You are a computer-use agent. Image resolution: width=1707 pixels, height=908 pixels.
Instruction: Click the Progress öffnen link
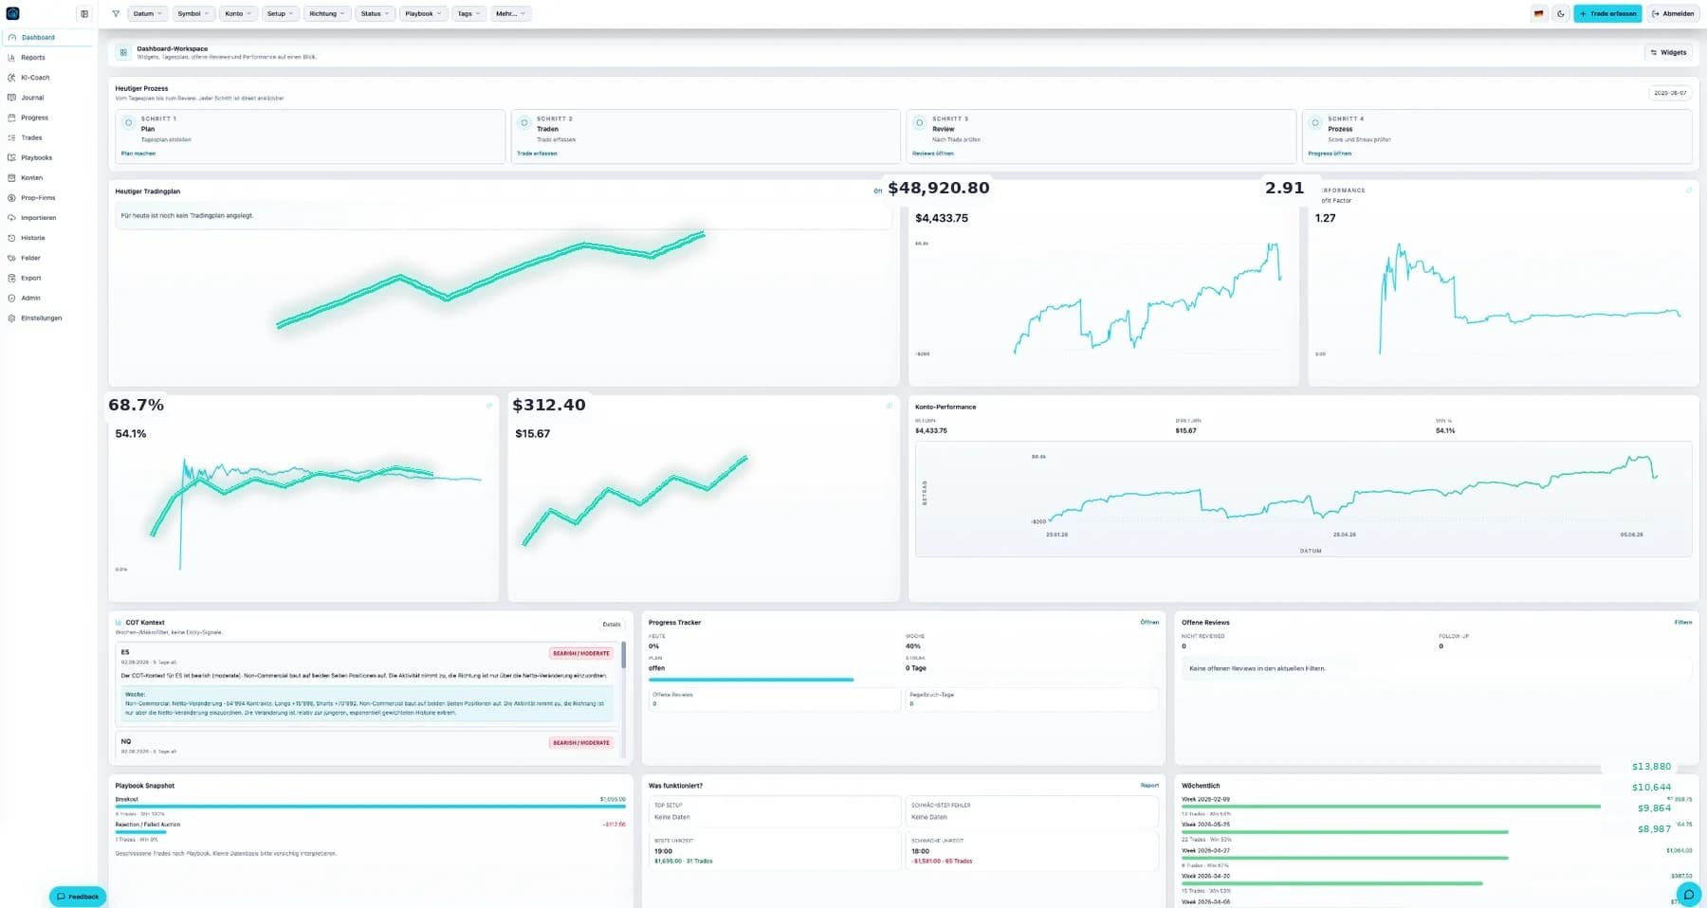(1330, 153)
